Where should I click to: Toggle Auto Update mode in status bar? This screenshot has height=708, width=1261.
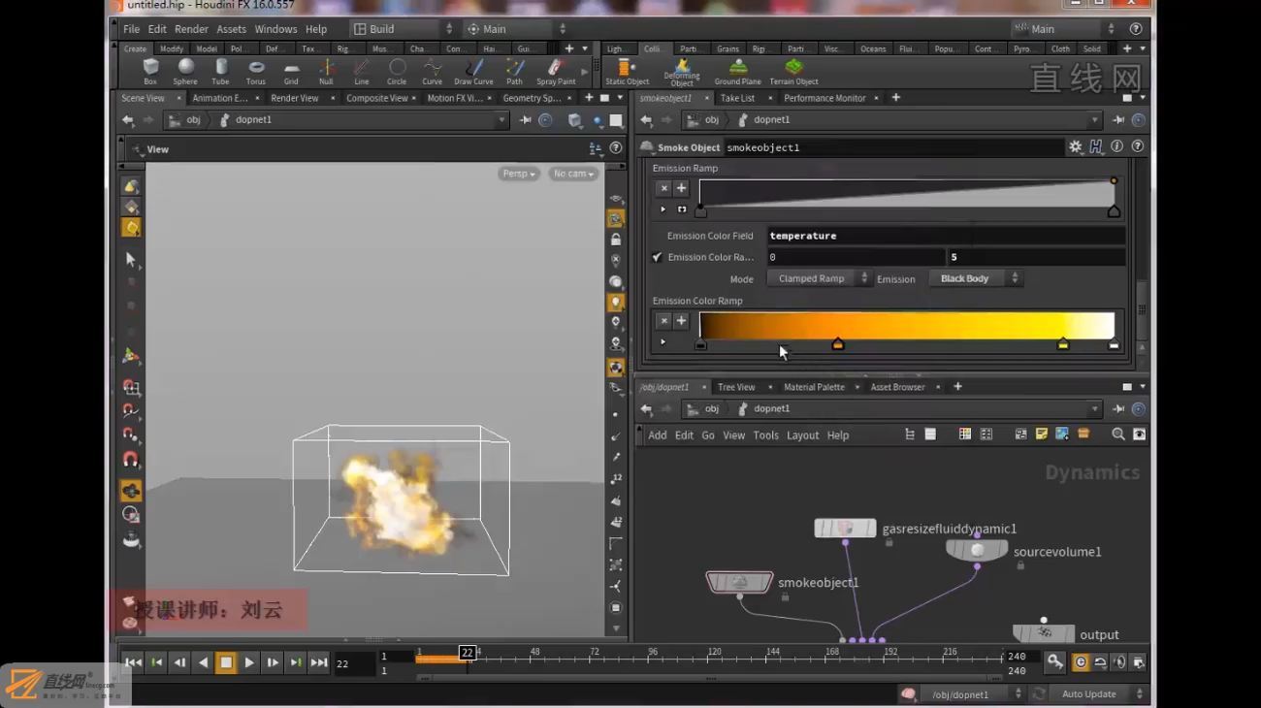(1089, 694)
